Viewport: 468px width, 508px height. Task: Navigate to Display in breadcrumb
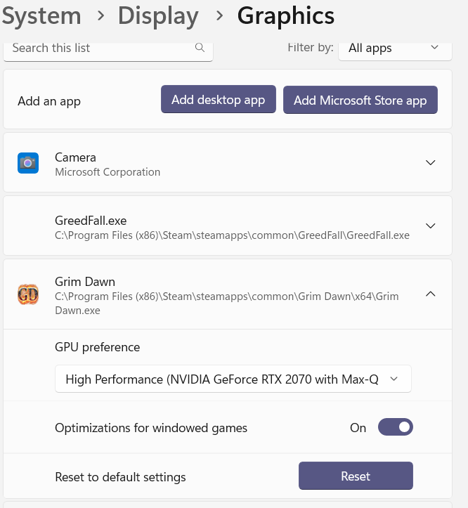tap(158, 15)
